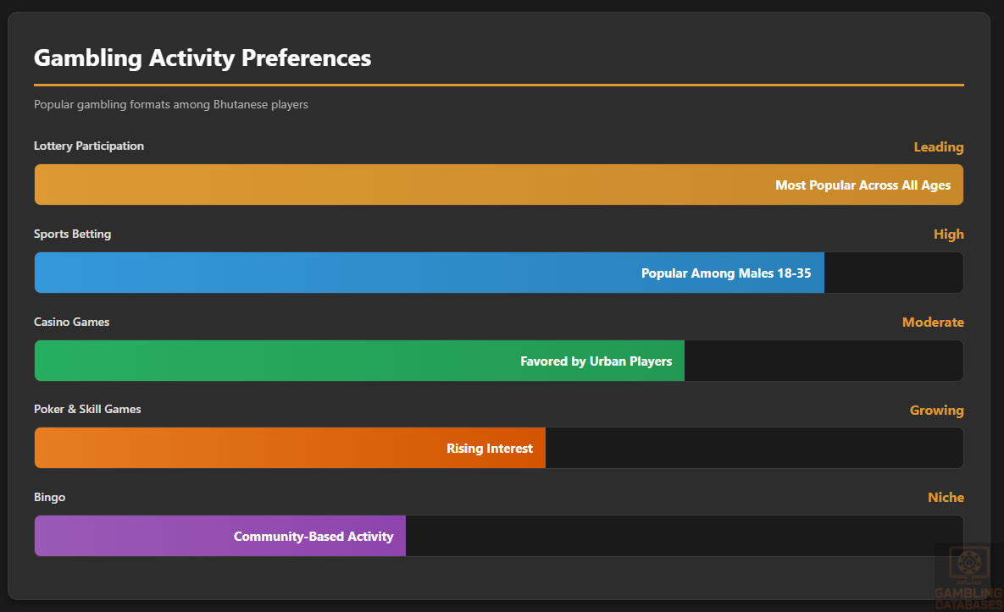Select the Casino Games label
Image resolution: width=1004 pixels, height=612 pixels.
[x=71, y=323]
